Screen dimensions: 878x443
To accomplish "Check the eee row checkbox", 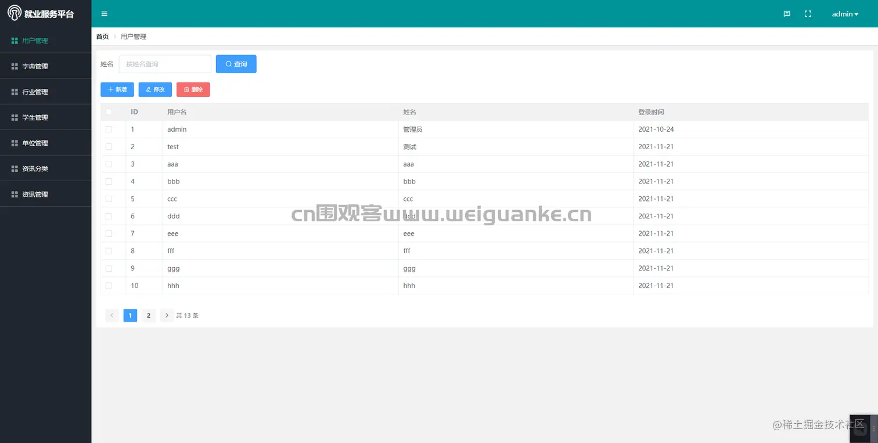I will point(109,233).
